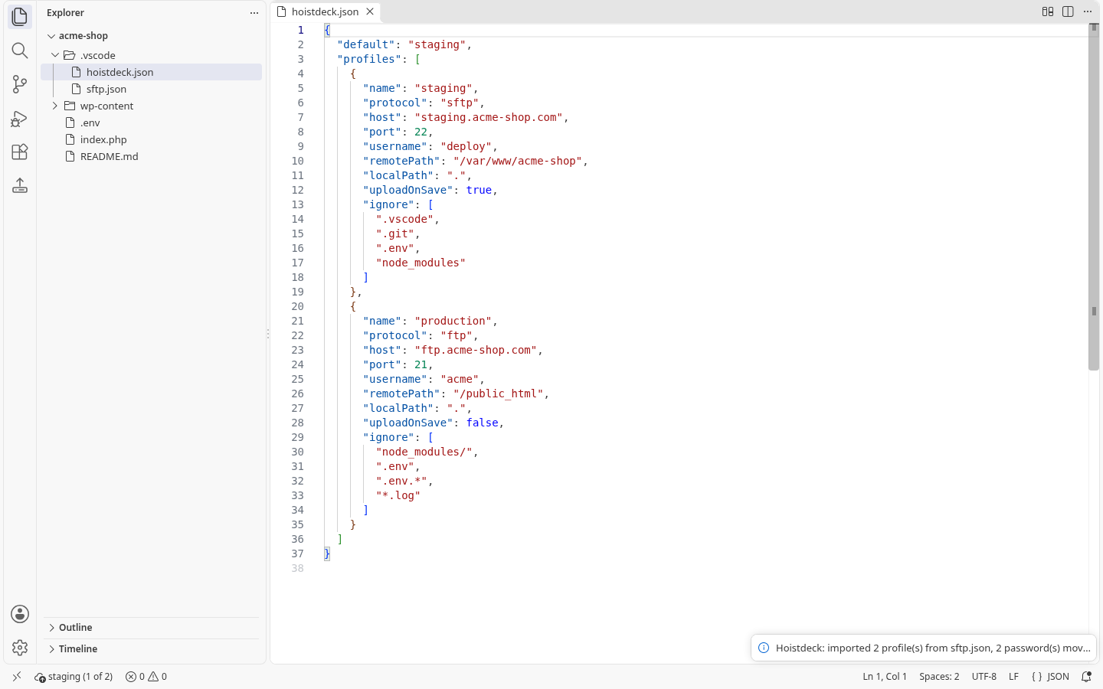Change indentation via Spaces: 2
1103x689 pixels.
tap(939, 677)
